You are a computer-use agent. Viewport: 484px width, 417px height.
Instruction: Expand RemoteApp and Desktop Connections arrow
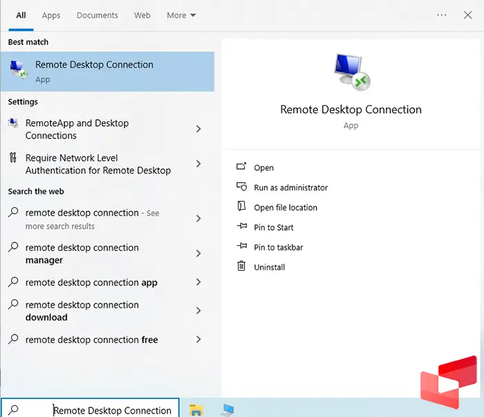pos(198,129)
